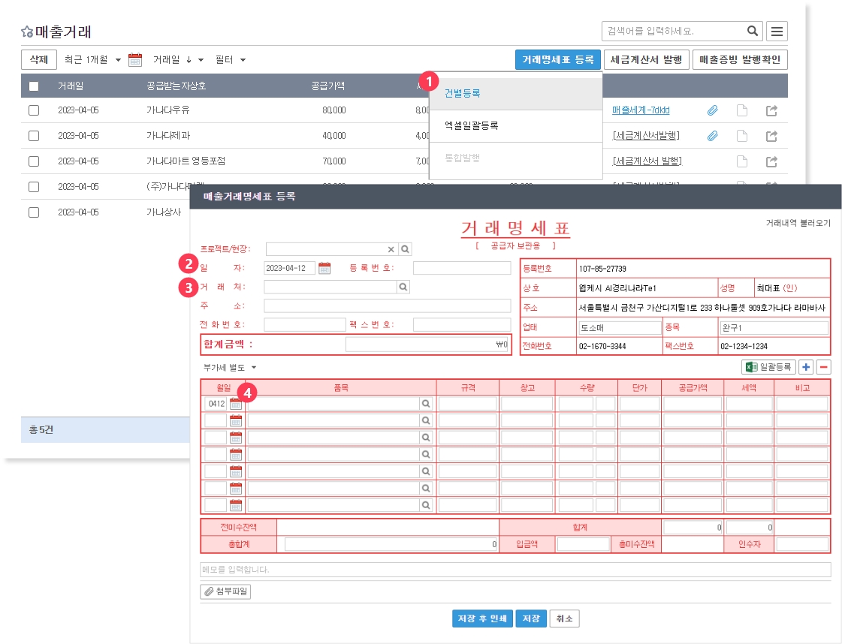The image size is (842, 644).
Task: Click the red minus remove-row icon
Action: tap(823, 367)
